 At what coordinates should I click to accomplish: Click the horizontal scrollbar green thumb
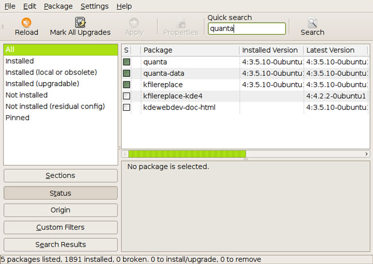tap(187, 154)
